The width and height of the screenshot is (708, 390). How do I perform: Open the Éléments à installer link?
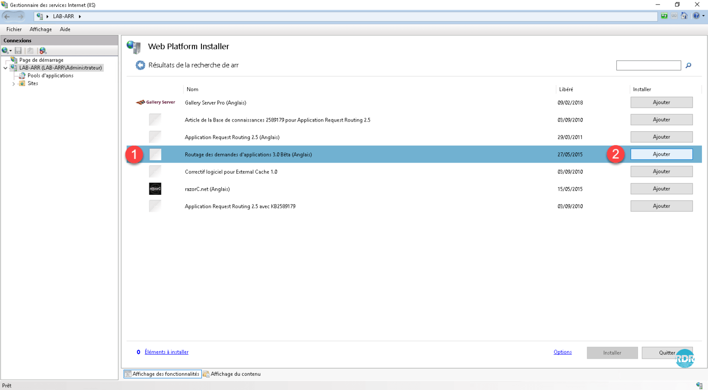(x=166, y=352)
